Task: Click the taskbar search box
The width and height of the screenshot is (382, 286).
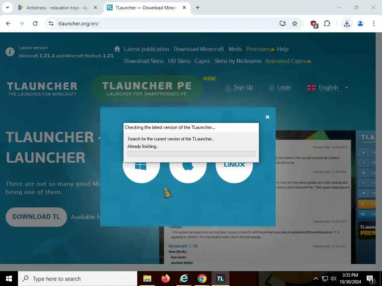Action: 78,279
